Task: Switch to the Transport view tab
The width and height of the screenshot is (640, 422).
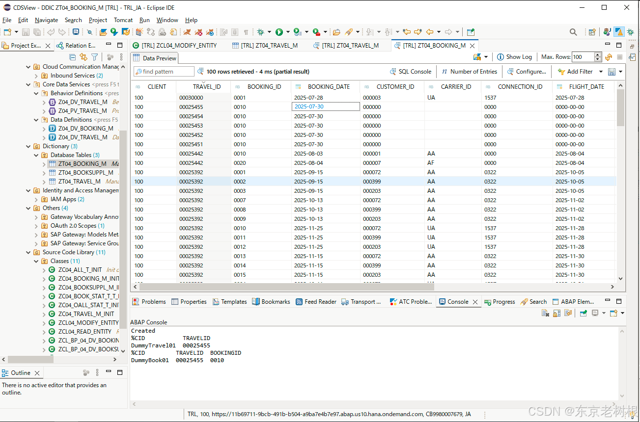Action: tap(362, 301)
